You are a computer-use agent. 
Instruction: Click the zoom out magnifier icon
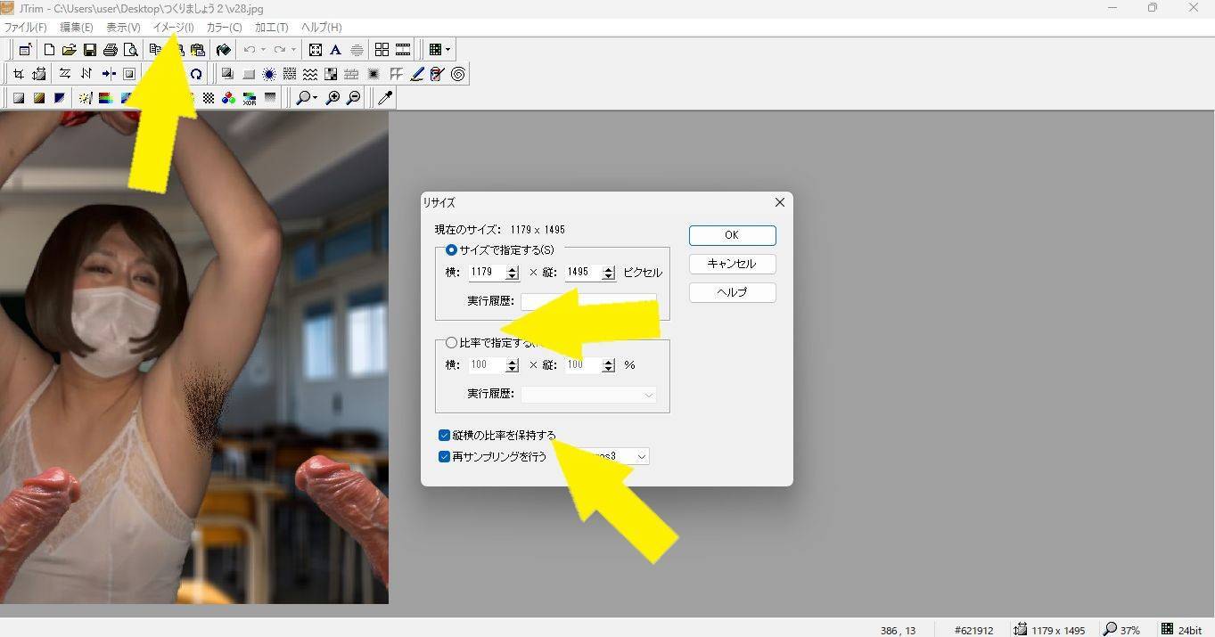click(x=354, y=98)
